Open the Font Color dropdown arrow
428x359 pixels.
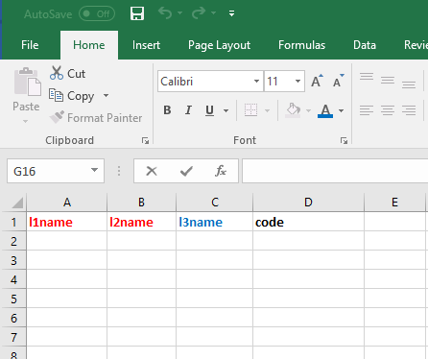[341, 110]
